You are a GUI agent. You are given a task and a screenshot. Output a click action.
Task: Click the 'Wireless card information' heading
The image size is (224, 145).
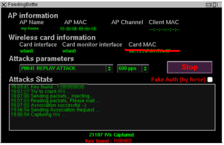52,37
